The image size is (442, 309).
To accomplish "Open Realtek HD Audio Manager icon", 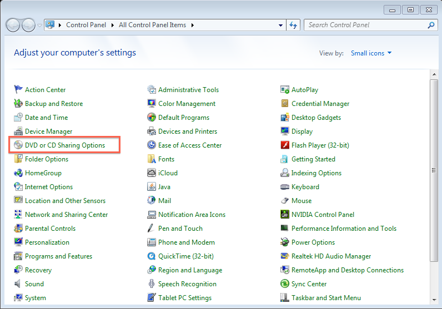I will [285, 256].
